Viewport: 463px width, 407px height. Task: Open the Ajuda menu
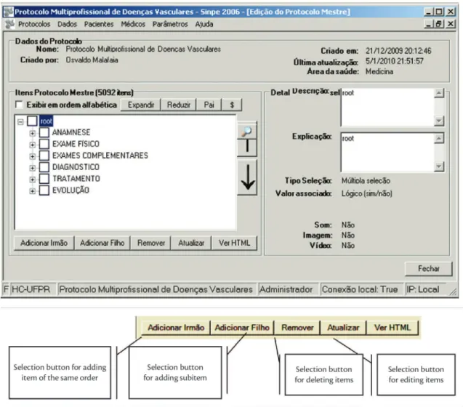(204, 24)
